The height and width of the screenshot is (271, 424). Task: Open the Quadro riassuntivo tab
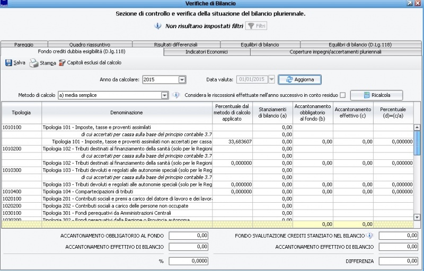(x=90, y=44)
